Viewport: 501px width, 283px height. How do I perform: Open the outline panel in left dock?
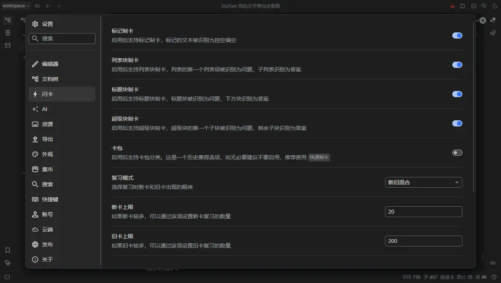click(8, 33)
